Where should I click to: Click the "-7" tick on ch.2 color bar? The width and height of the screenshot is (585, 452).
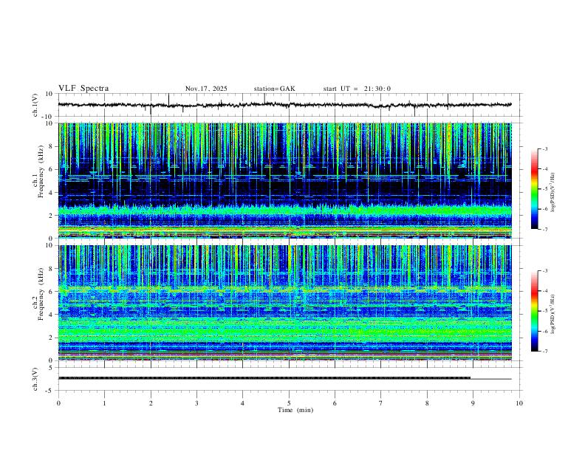[545, 352]
